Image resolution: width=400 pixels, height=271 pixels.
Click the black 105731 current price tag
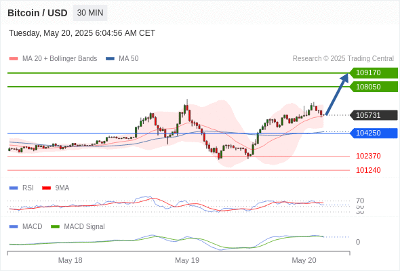tap(374, 115)
